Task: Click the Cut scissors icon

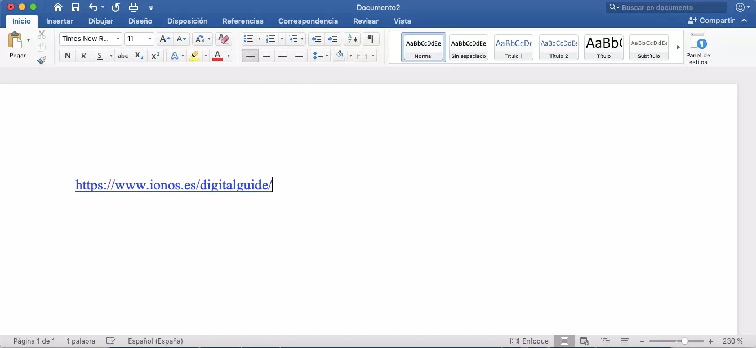Action: 42,35
